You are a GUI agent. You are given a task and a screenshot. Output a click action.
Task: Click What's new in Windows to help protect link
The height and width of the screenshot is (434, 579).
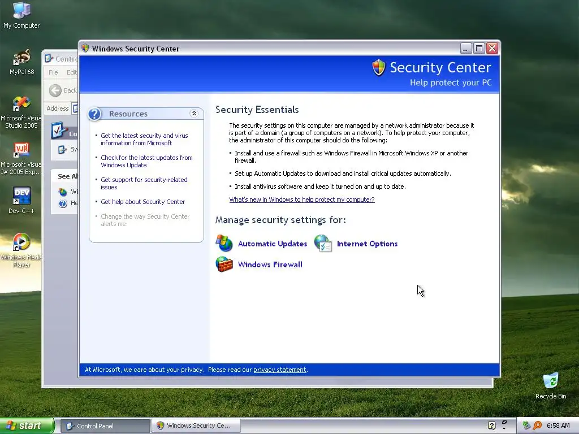[x=302, y=199]
